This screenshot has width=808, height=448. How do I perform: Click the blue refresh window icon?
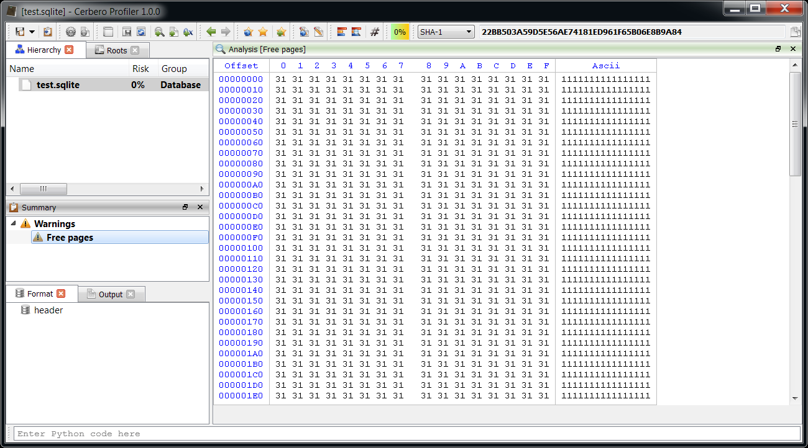point(141,32)
